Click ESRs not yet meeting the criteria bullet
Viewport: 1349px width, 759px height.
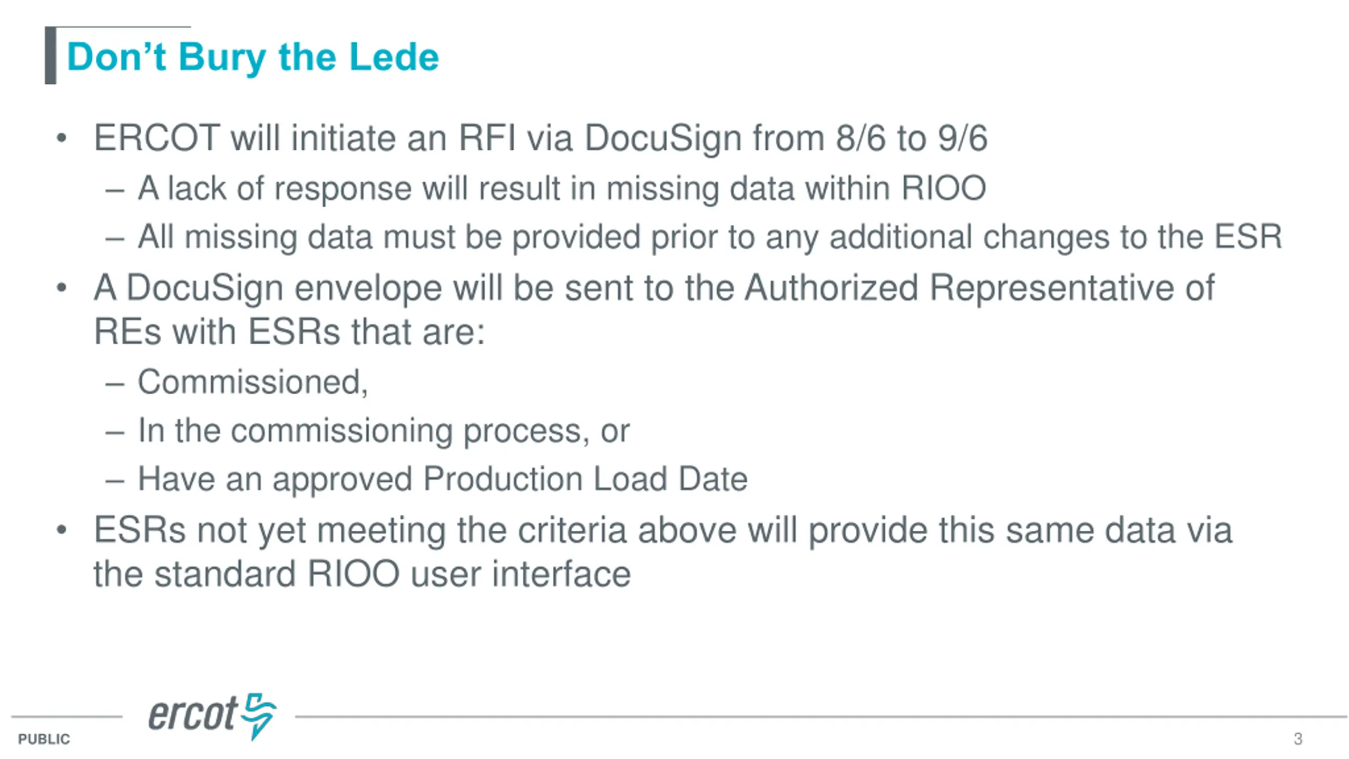(x=663, y=530)
